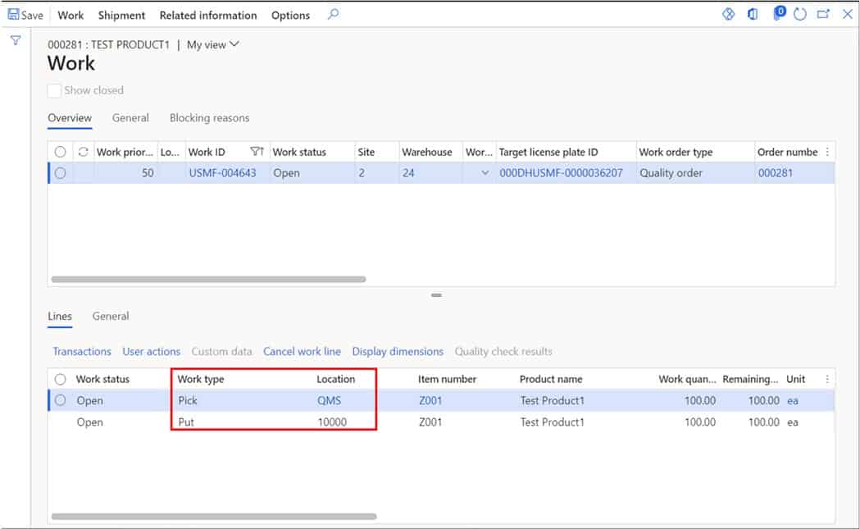This screenshot has width=860, height=529.
Task: Switch to the upper General tab
Action: (130, 118)
